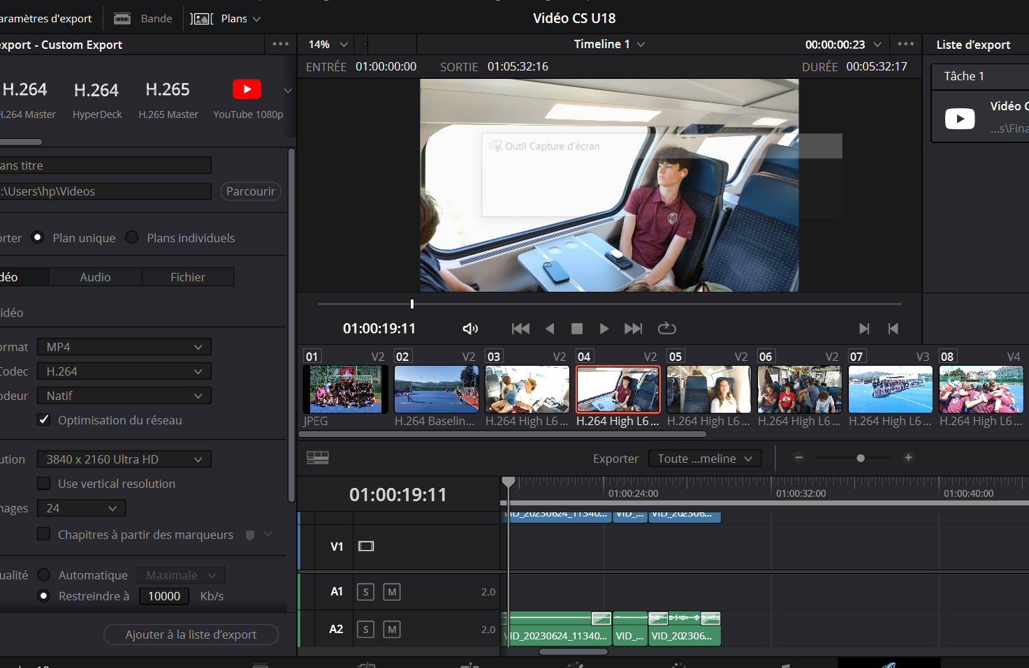Click Ajouter à la liste d'export
Image resolution: width=1029 pixels, height=668 pixels.
tap(191, 634)
